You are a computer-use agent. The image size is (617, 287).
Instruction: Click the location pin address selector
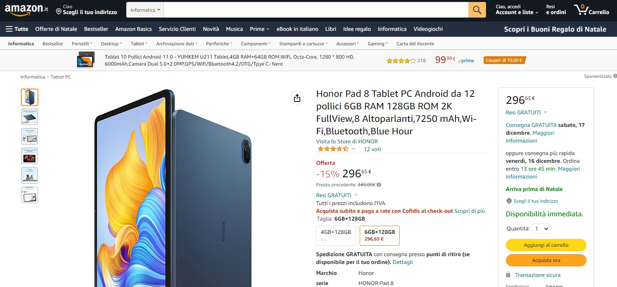coord(86,10)
